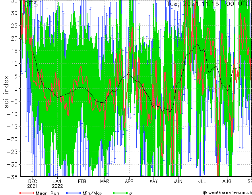Click the Min/Max legend label
252x195 pixels.
[x=93, y=193]
